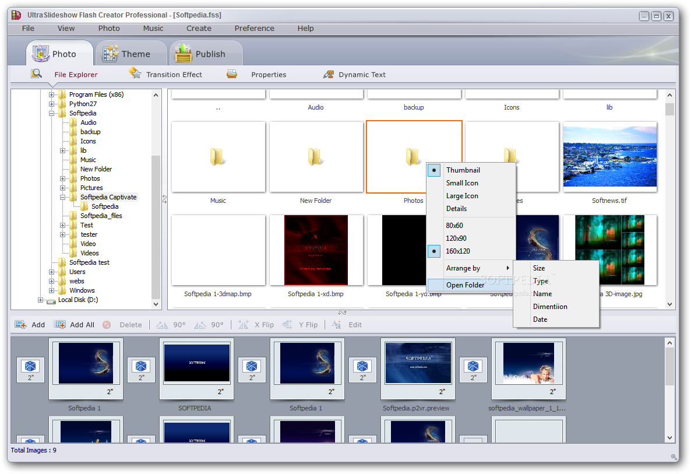Collapse the Softpedia tree node

[51, 113]
